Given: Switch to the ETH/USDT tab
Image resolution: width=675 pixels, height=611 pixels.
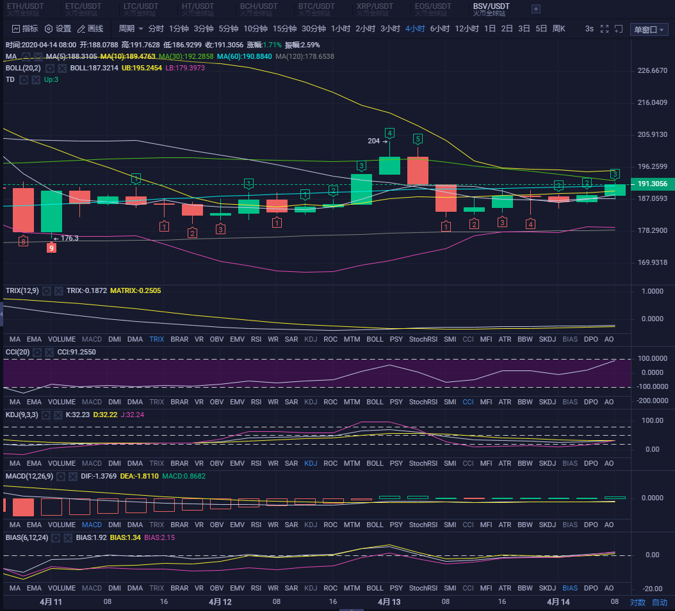Looking at the screenshot, I should (x=25, y=10).
